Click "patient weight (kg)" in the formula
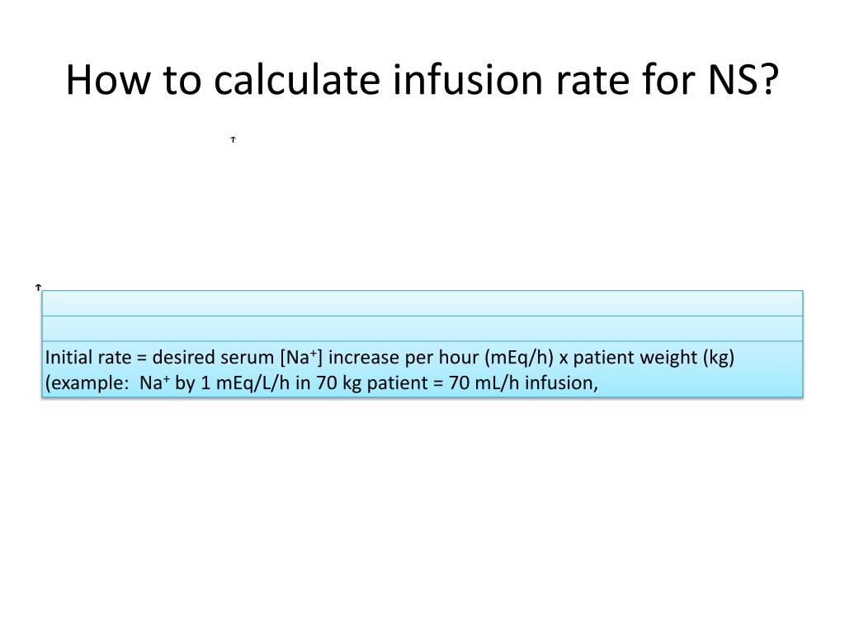The height and width of the screenshot is (633, 845). (654, 358)
